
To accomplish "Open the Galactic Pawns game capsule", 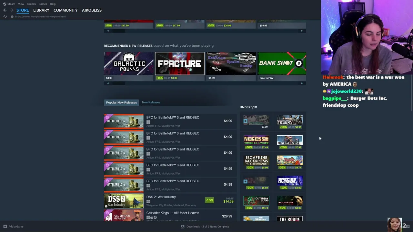I will (128, 66).
